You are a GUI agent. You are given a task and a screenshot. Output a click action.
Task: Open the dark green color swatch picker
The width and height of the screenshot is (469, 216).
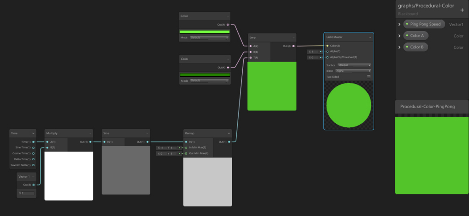click(x=205, y=74)
